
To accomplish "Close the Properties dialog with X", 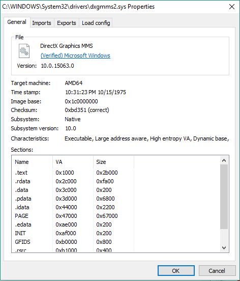I will (x=232, y=7).
